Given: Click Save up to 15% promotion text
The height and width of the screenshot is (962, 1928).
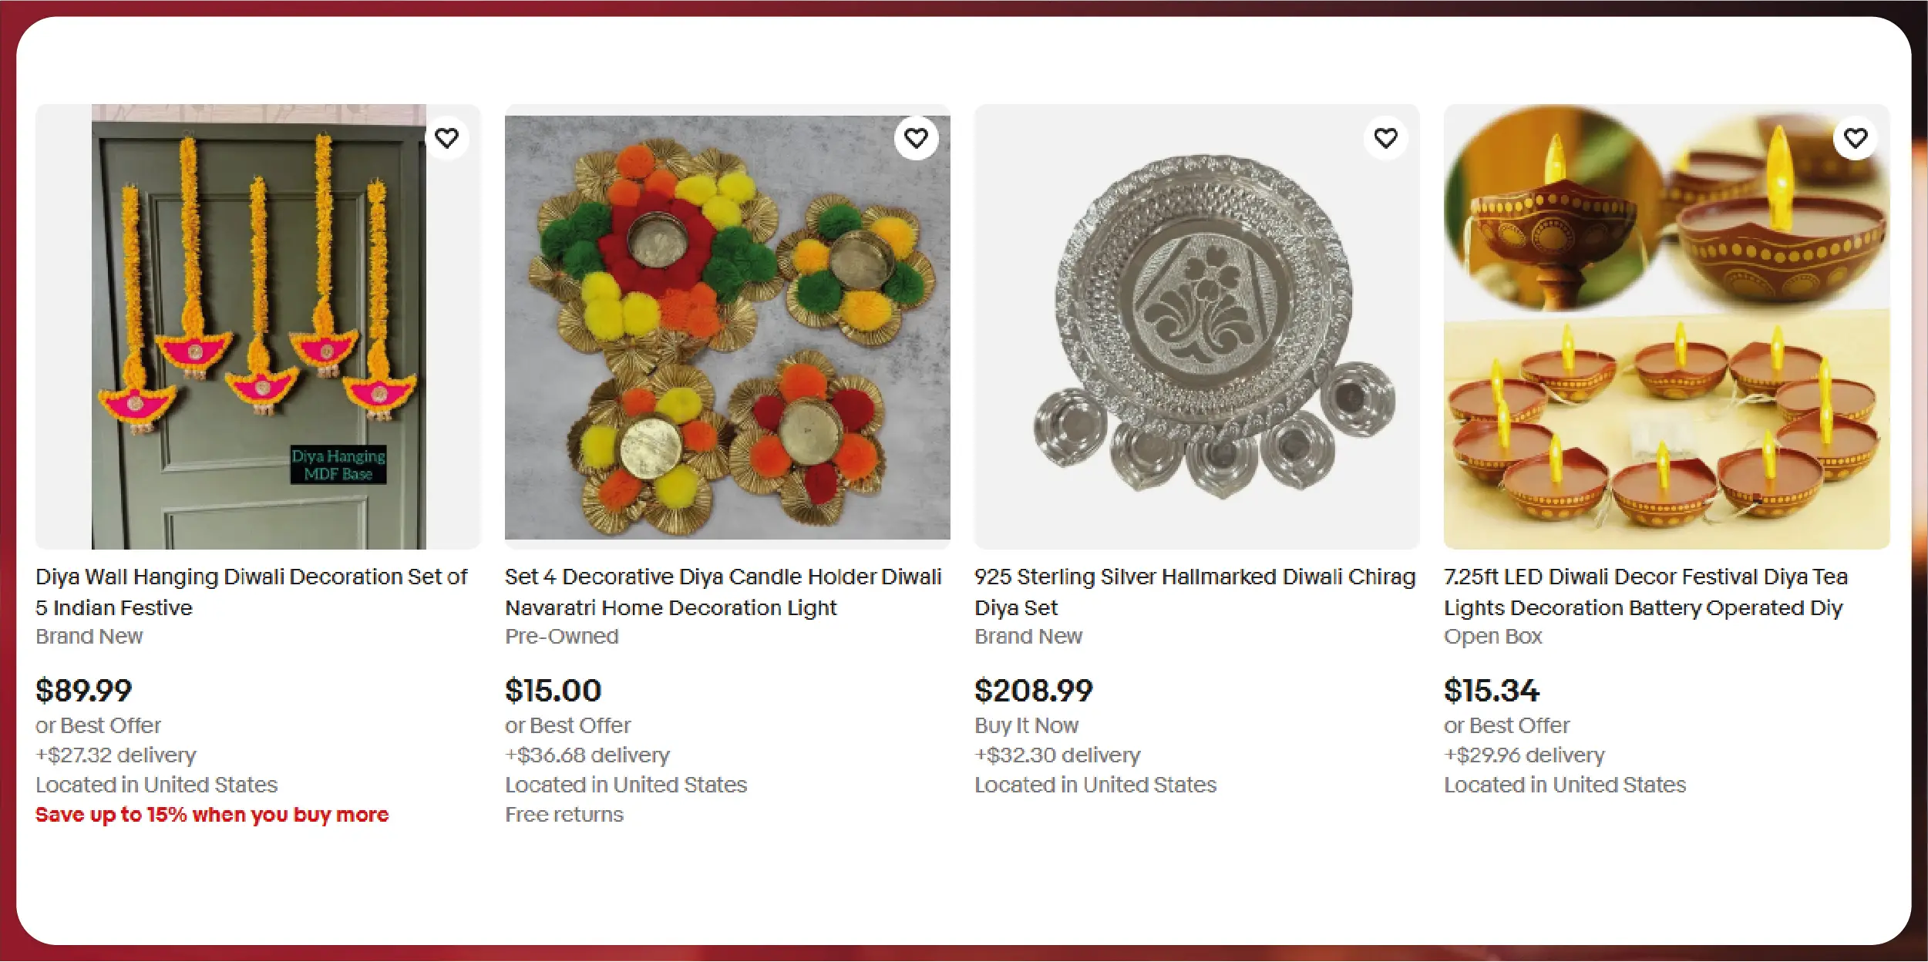Looking at the screenshot, I should 212,815.
